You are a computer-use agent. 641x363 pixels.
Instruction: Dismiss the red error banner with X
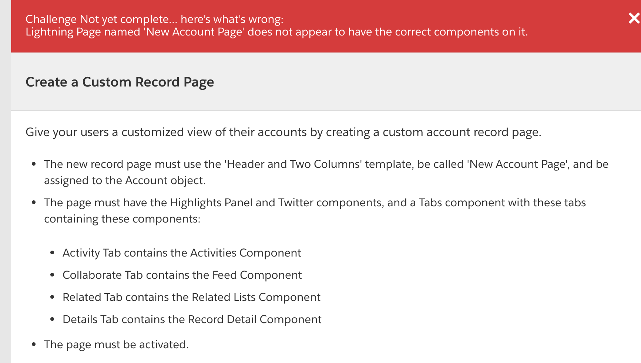[634, 18]
